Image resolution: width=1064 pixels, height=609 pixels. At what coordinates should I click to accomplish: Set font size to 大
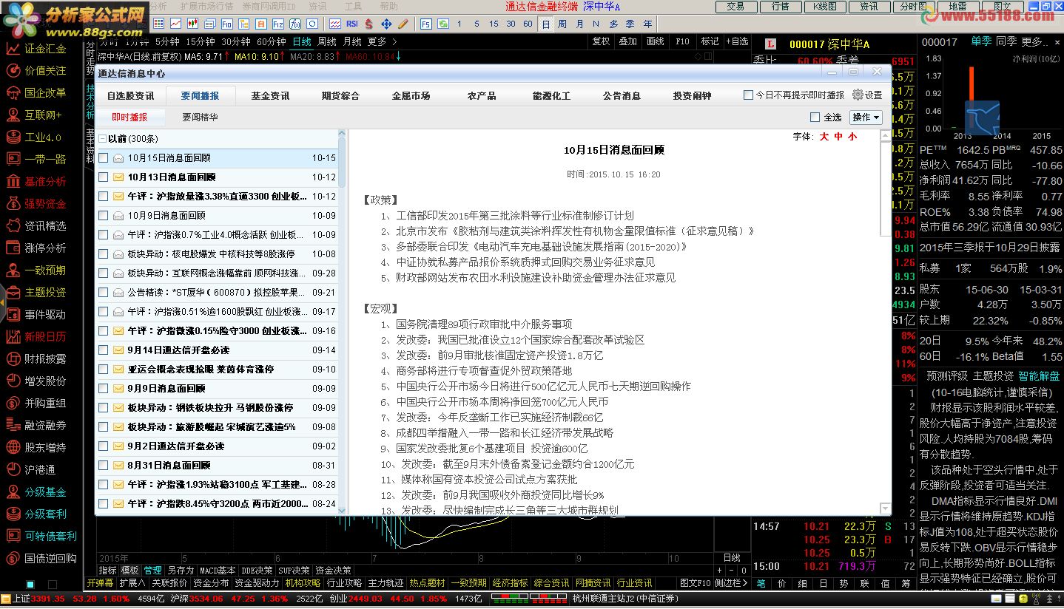coord(824,137)
